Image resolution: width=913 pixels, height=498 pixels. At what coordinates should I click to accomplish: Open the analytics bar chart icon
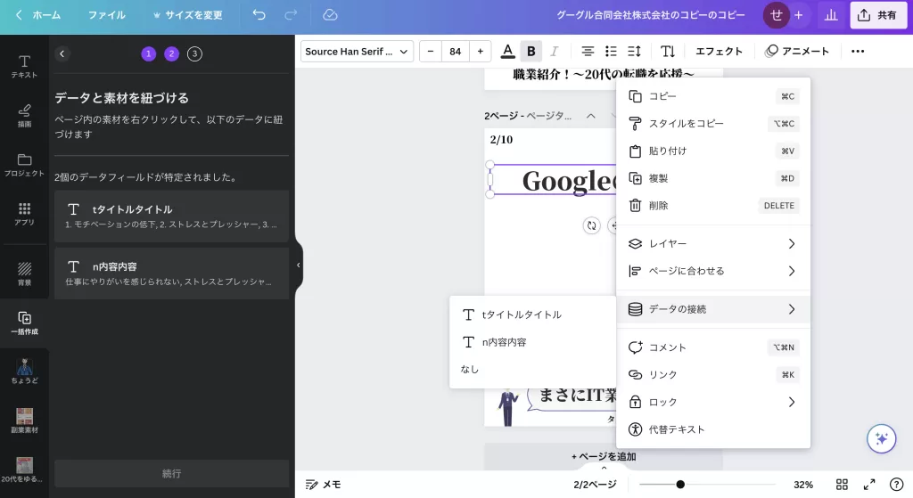pos(831,15)
